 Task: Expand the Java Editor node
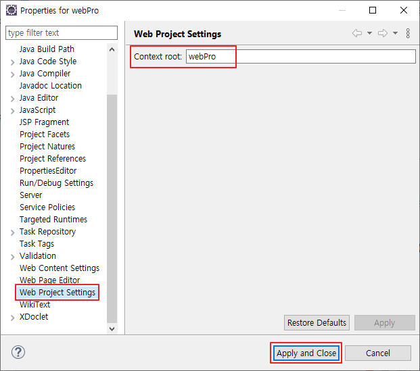tap(12, 99)
